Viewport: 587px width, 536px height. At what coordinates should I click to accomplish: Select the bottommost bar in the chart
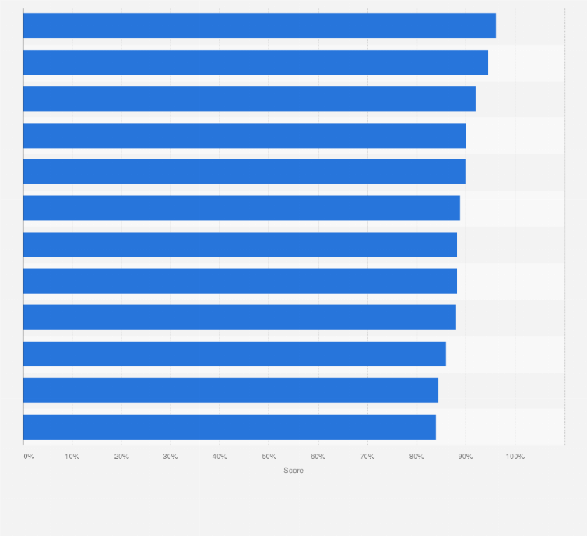229,426
